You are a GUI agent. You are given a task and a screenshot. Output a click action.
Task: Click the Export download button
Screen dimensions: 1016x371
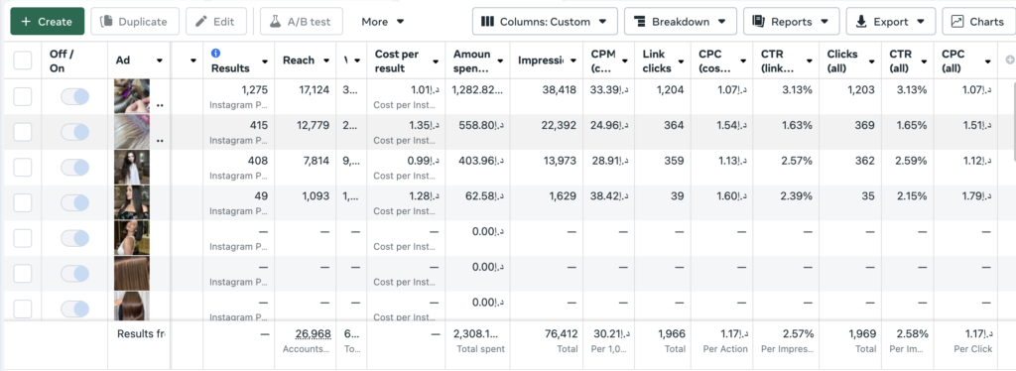(890, 22)
